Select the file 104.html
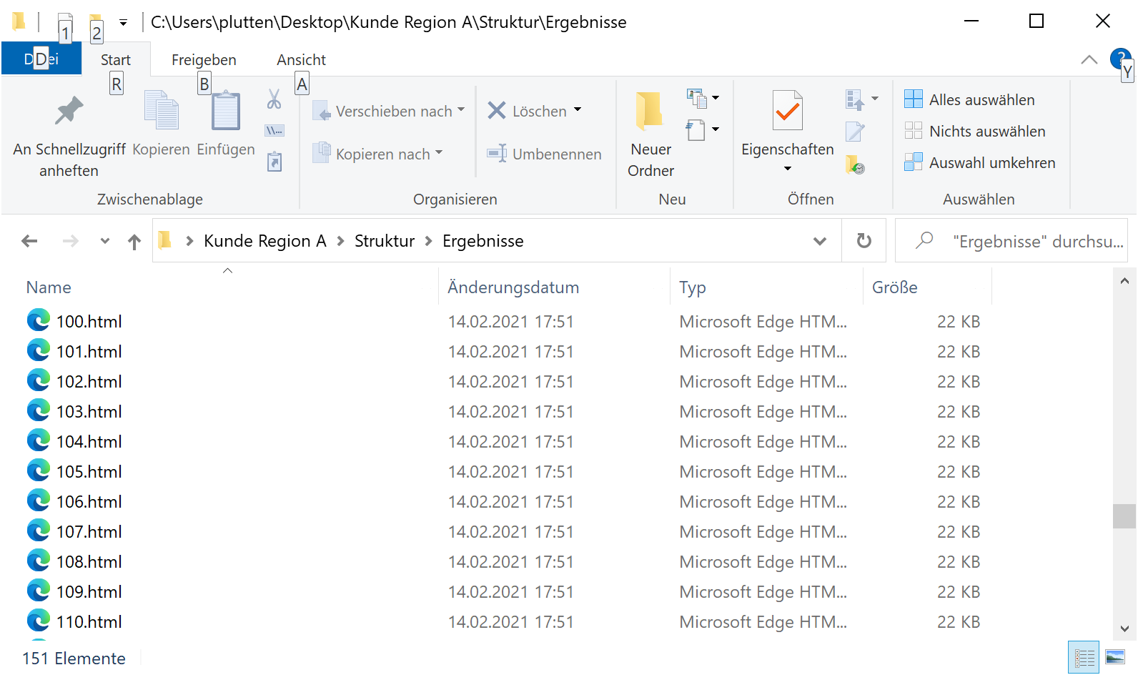Screen dimensions: 1138x675 pos(89,441)
